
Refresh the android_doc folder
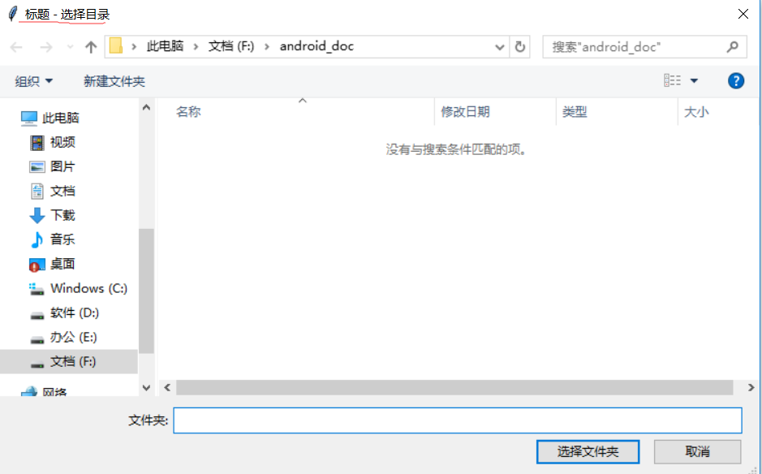pyautogui.click(x=520, y=47)
